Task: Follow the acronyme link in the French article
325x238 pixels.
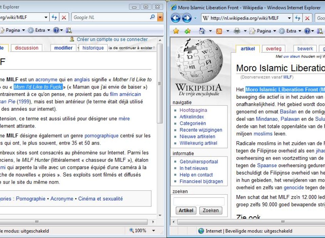Action: 46,80
